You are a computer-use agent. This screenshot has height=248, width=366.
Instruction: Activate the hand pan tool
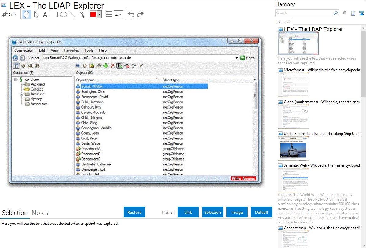pyautogui.click(x=27, y=14)
